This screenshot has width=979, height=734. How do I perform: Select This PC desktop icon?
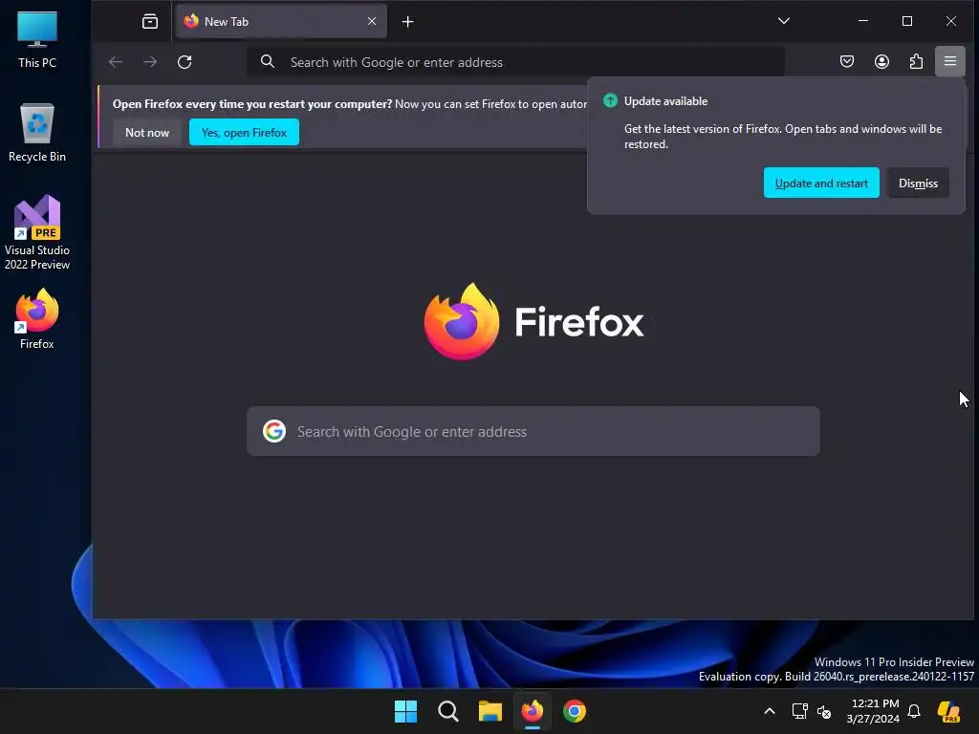37,40
